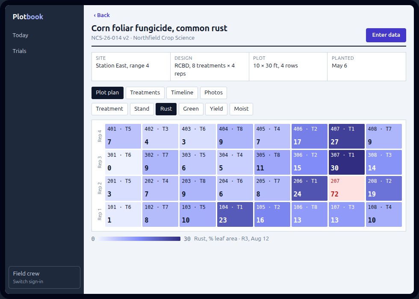419x299 pixels.
Task: Select plot 201 · T5
Action: click(x=123, y=188)
